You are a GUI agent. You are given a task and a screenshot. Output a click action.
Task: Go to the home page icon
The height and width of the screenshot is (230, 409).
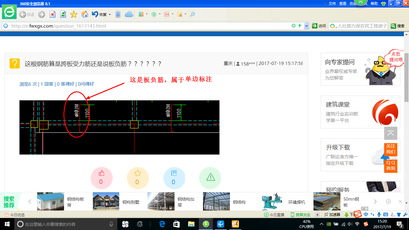(x=85, y=14)
